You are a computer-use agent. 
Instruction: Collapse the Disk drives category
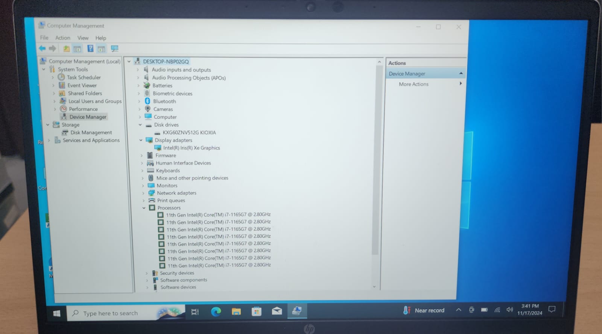[x=140, y=125]
